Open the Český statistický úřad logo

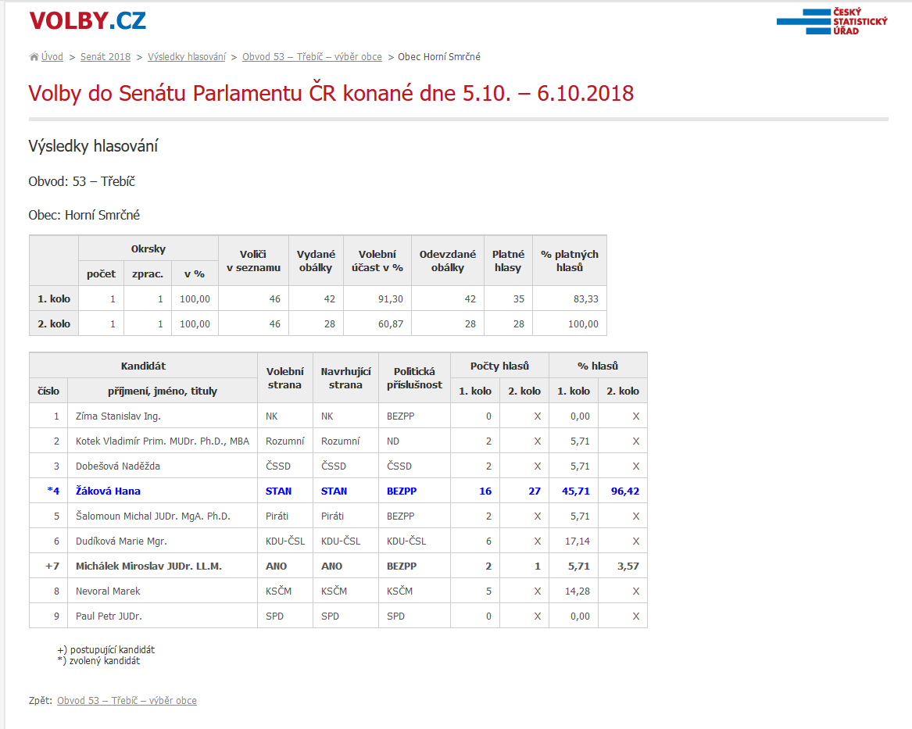[832, 21]
